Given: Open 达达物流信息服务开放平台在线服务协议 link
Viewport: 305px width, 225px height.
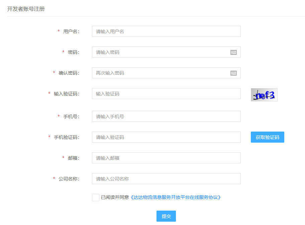Looking at the screenshot, I should coord(175,197).
